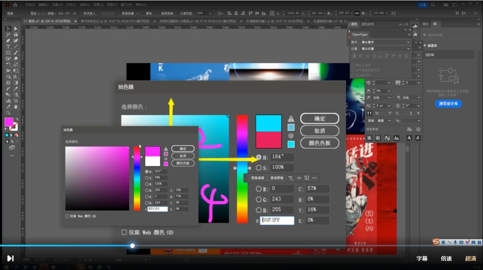Select the Eraser tool
Image resolution: width=483 pixels, height=270 pixels.
click(16, 58)
